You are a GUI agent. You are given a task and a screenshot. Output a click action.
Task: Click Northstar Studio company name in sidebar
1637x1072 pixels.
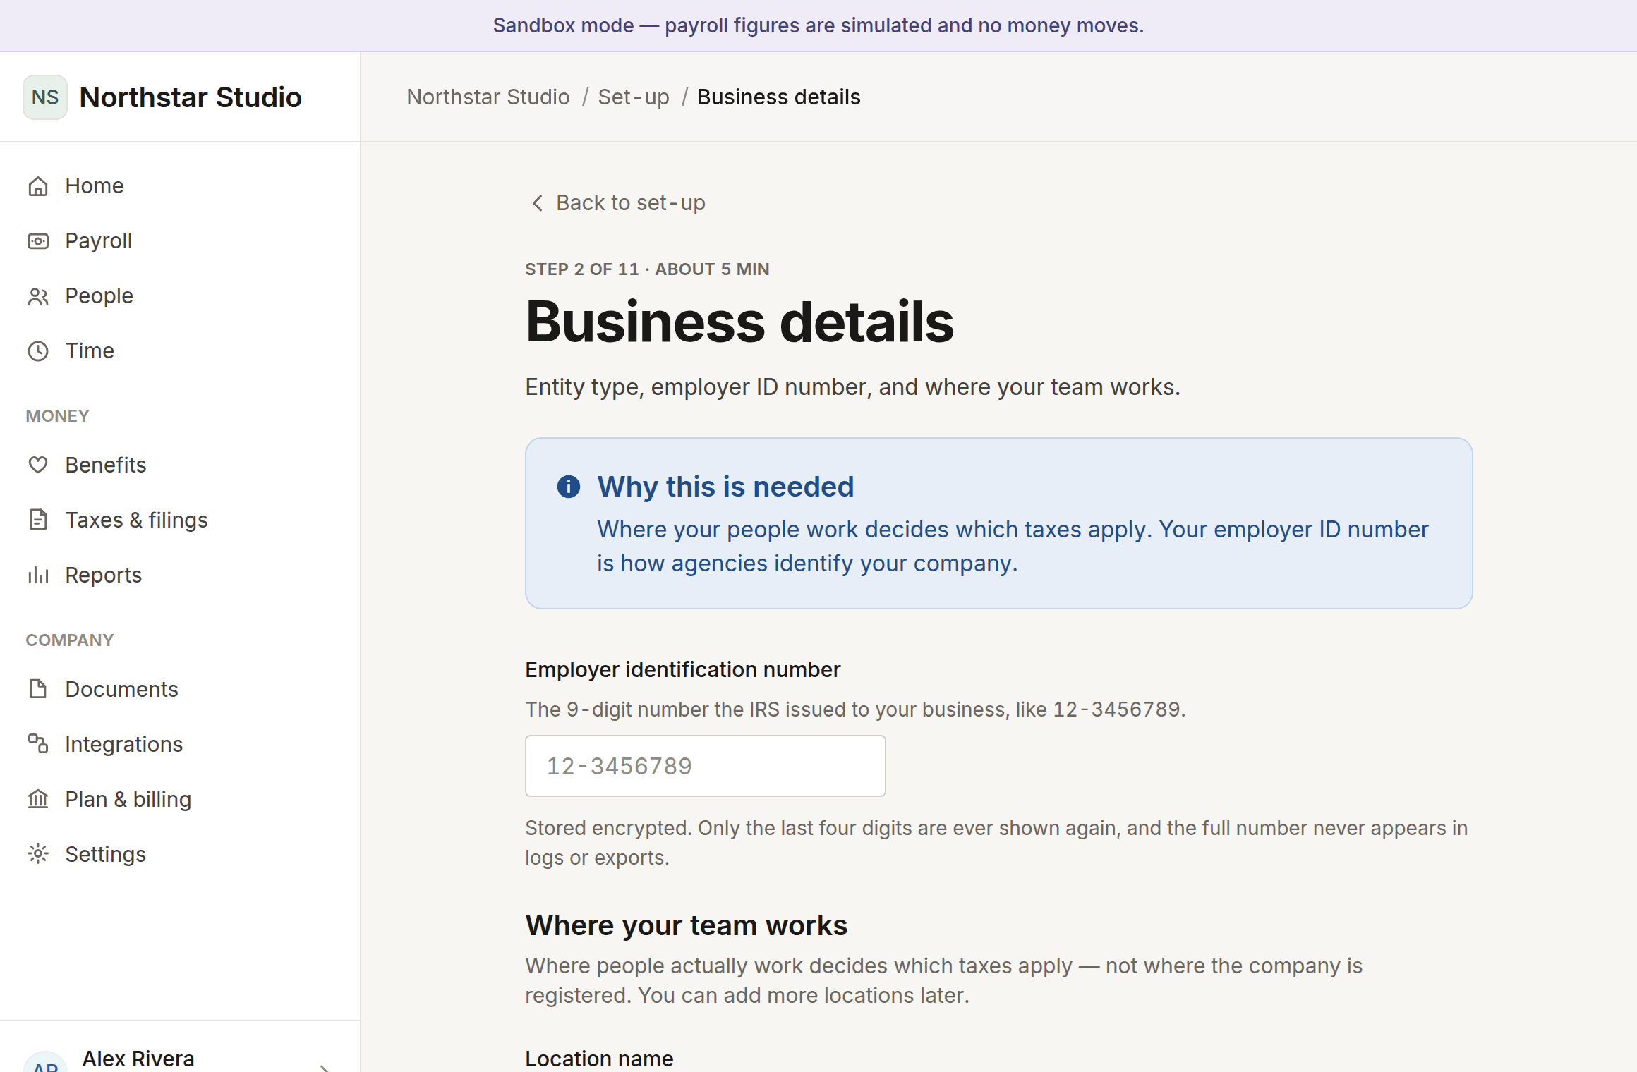[x=191, y=97]
